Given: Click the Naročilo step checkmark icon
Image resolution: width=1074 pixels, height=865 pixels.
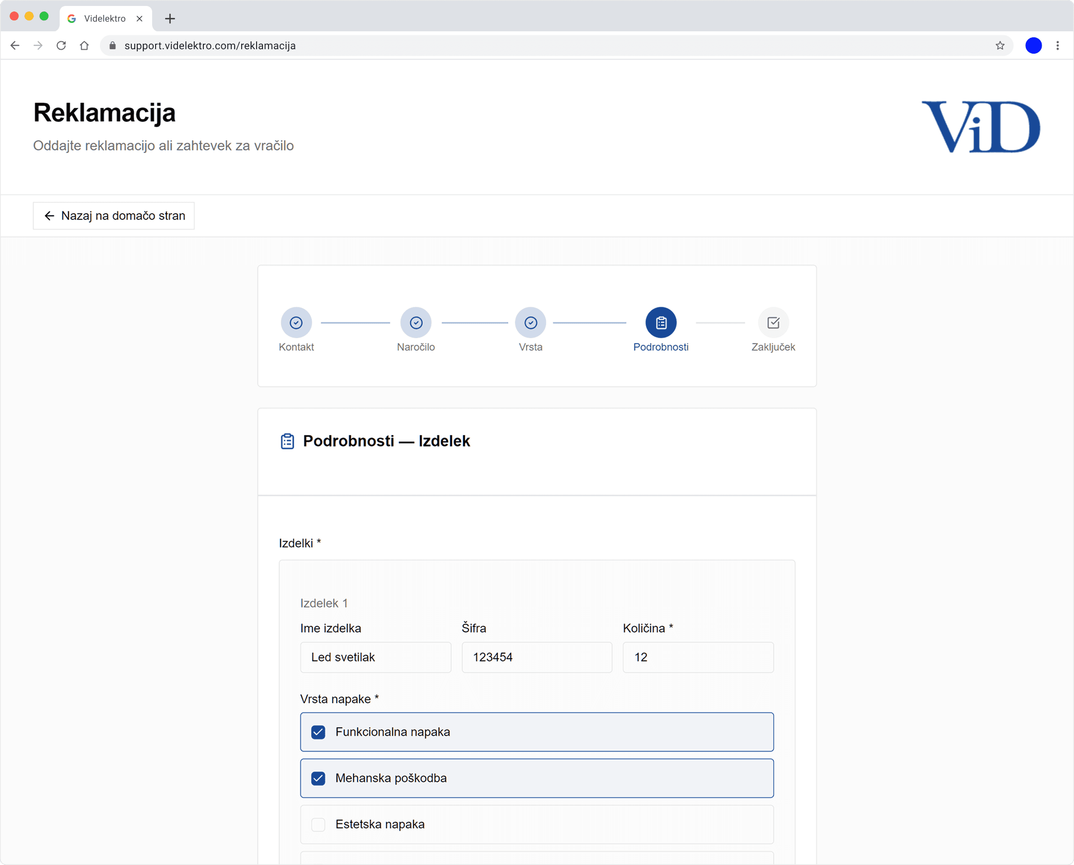Looking at the screenshot, I should 416,323.
